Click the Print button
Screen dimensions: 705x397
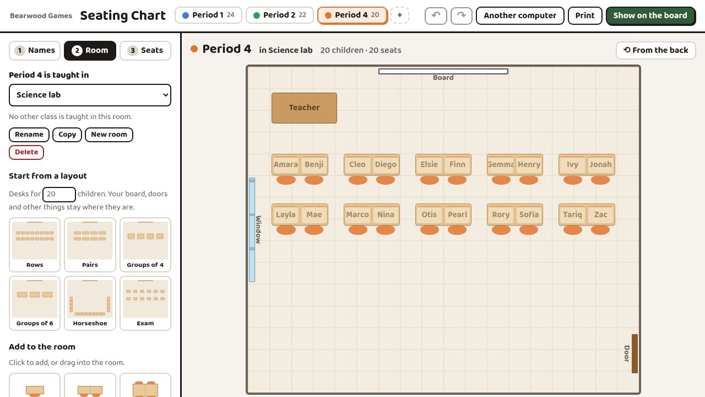585,15
